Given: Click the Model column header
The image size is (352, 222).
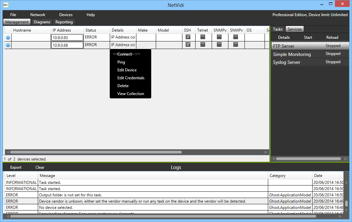Looking at the screenshot, I should point(169,30).
